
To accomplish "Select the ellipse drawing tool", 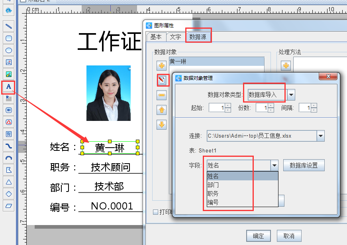I will 9,50.
